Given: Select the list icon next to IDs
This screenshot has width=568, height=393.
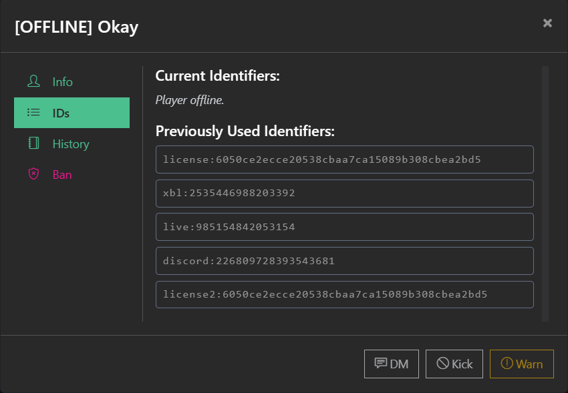Looking at the screenshot, I should click(33, 112).
